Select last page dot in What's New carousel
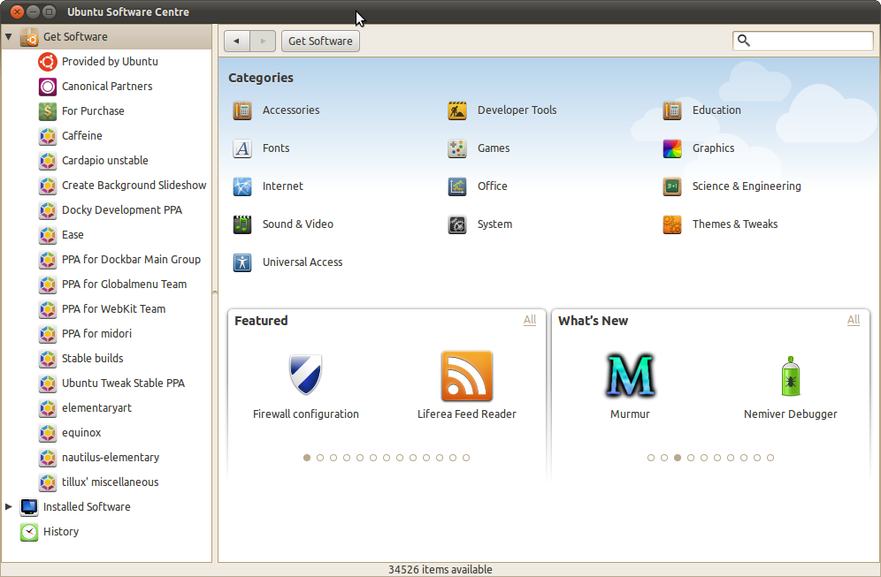 pos(770,458)
